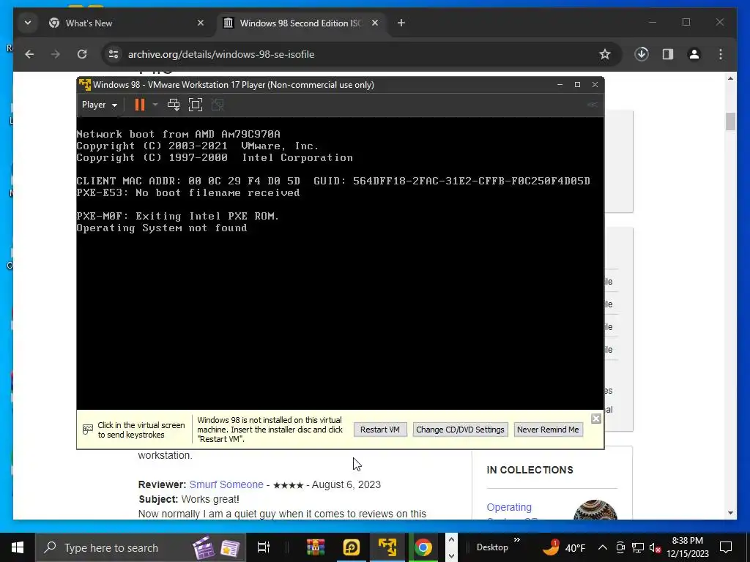Open the Windows Start menu
Screen dimensions: 750x562
[x=18, y=547]
